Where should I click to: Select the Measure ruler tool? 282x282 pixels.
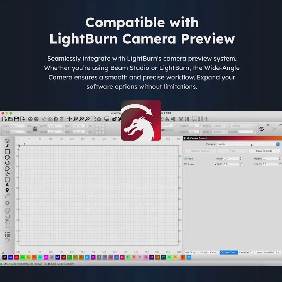point(7,196)
